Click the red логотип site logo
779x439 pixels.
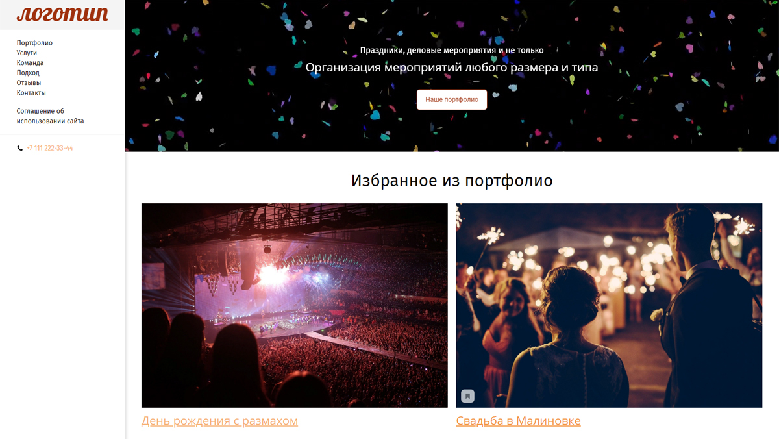(62, 14)
